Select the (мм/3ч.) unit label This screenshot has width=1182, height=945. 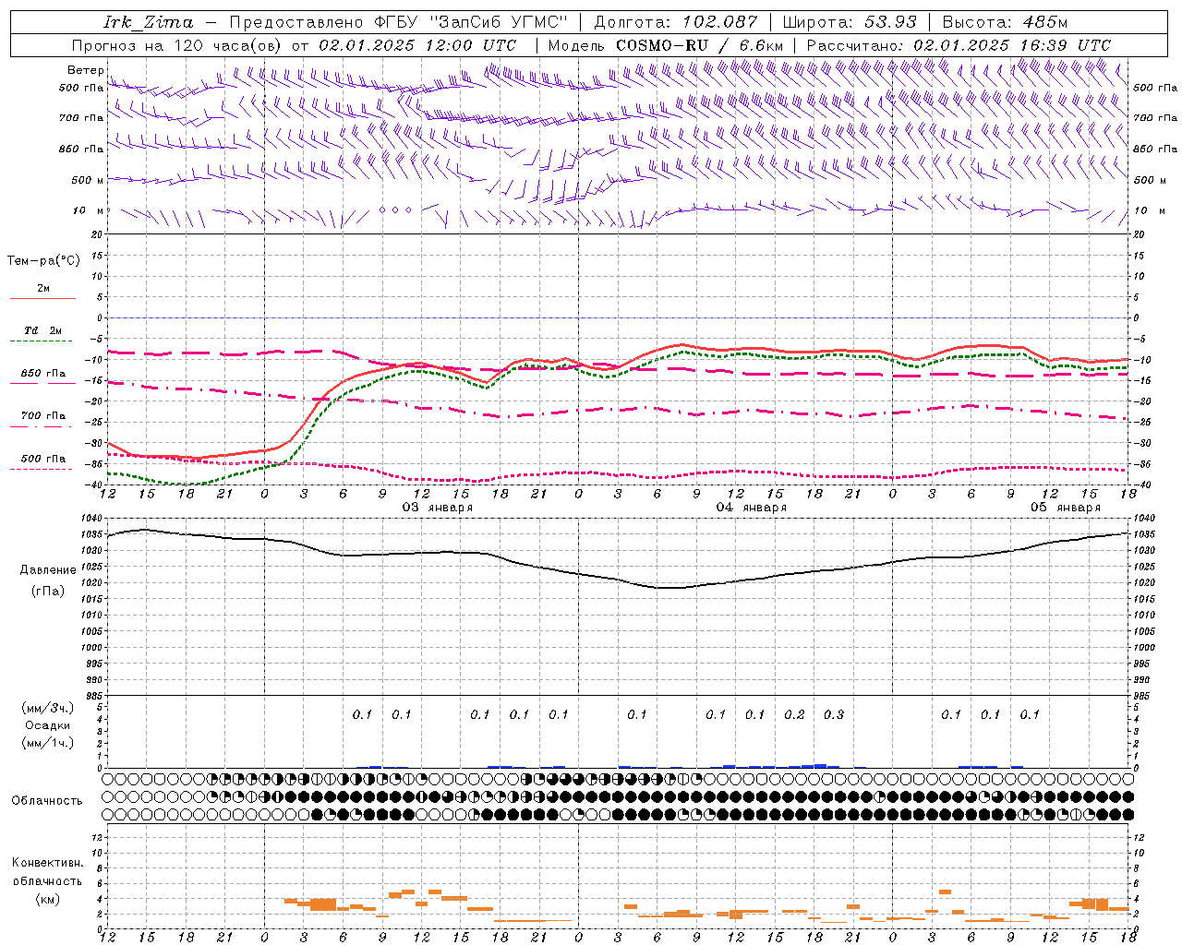coord(48,709)
